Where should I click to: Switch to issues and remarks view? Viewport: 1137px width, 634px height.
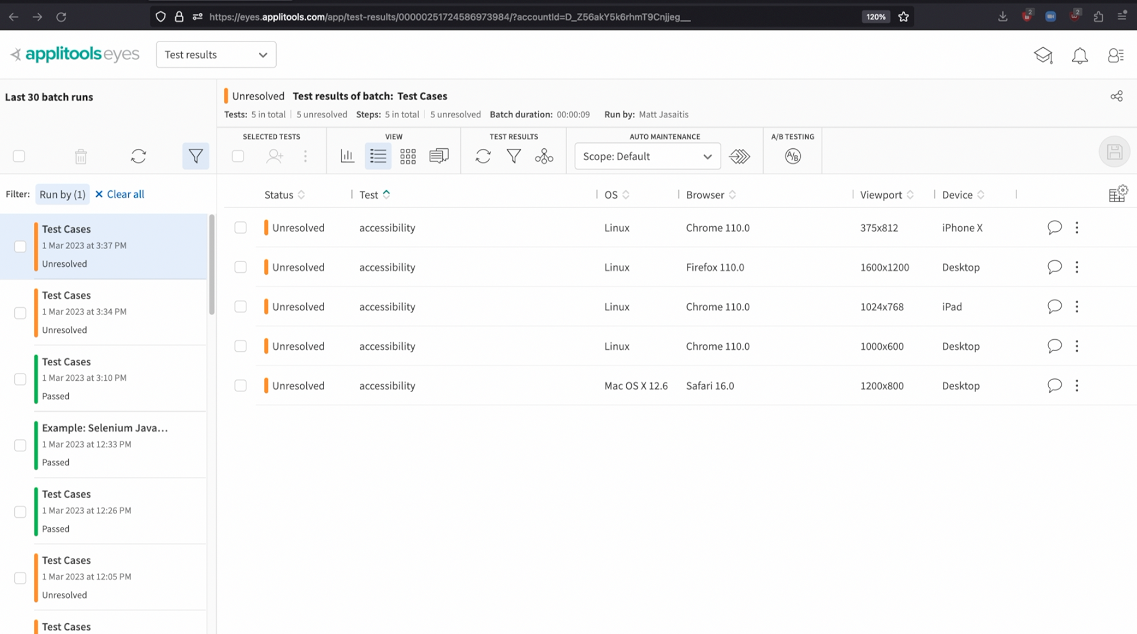(x=439, y=156)
